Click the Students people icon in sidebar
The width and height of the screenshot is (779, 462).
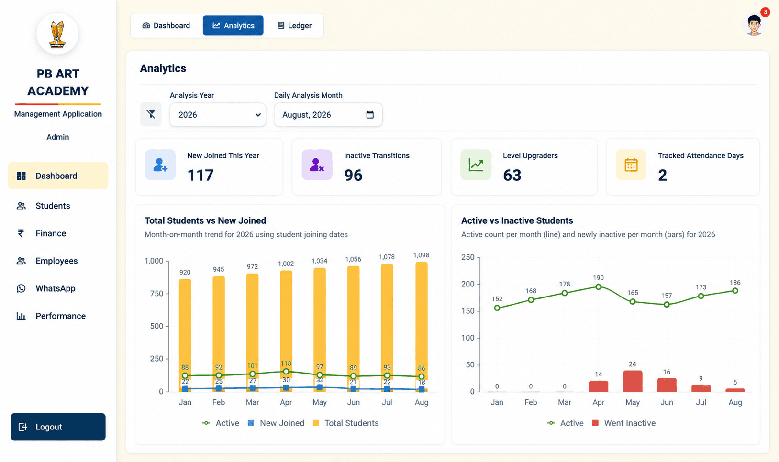(x=21, y=206)
